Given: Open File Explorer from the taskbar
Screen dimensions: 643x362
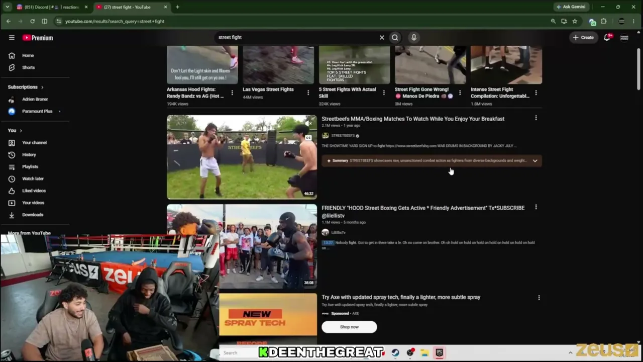Looking at the screenshot, I should [424, 352].
